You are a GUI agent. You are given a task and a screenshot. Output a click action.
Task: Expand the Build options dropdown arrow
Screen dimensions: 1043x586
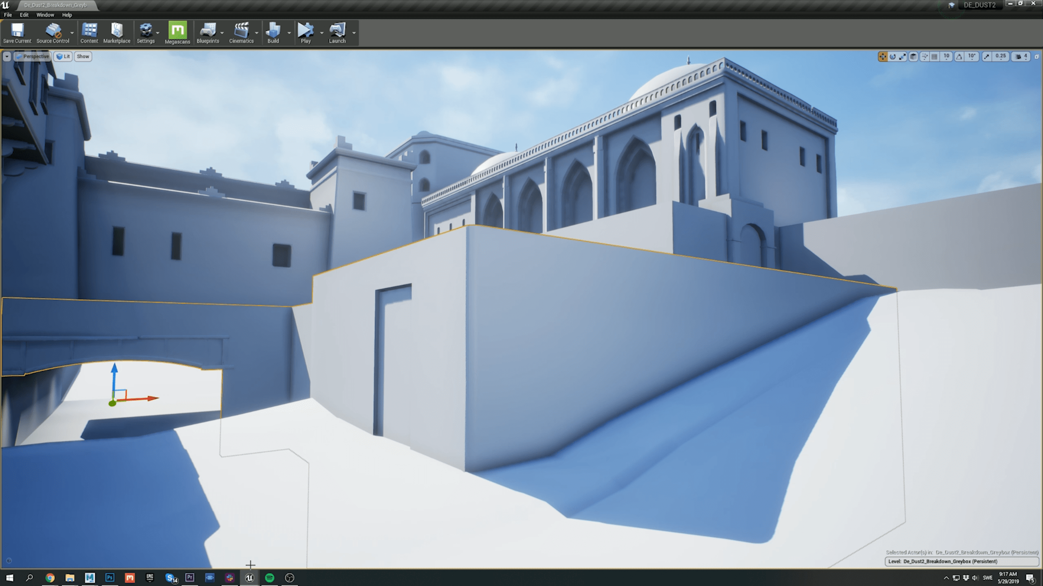[289, 33]
